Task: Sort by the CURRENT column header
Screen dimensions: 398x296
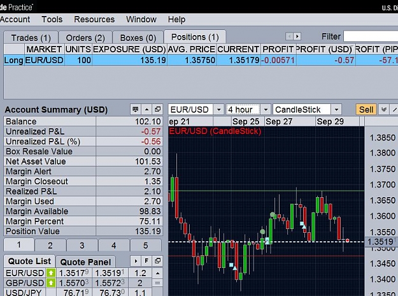Action: point(238,49)
